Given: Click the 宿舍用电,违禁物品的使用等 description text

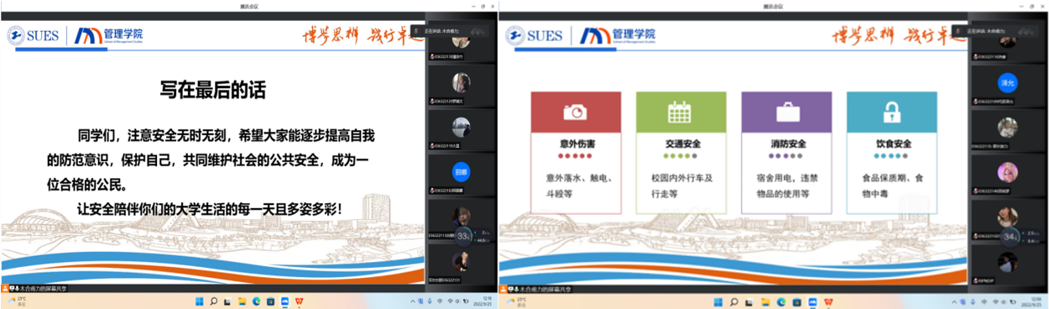Looking at the screenshot, I should pyautogui.click(x=787, y=186).
